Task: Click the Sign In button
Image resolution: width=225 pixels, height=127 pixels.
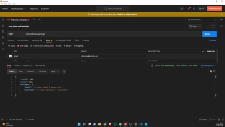Action: (201, 8)
